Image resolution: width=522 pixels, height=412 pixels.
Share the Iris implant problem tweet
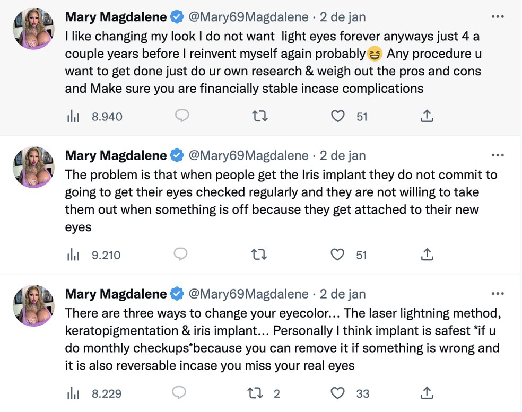tap(427, 255)
